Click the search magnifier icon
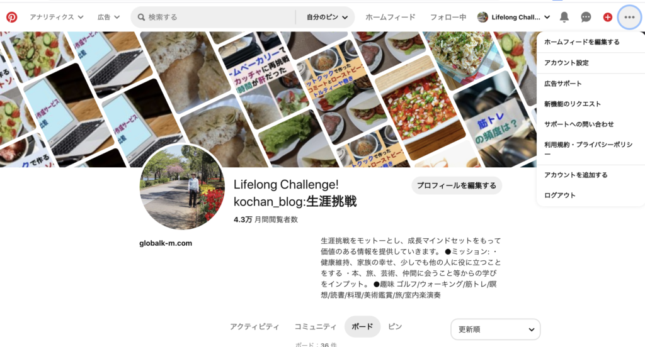 coord(141,17)
